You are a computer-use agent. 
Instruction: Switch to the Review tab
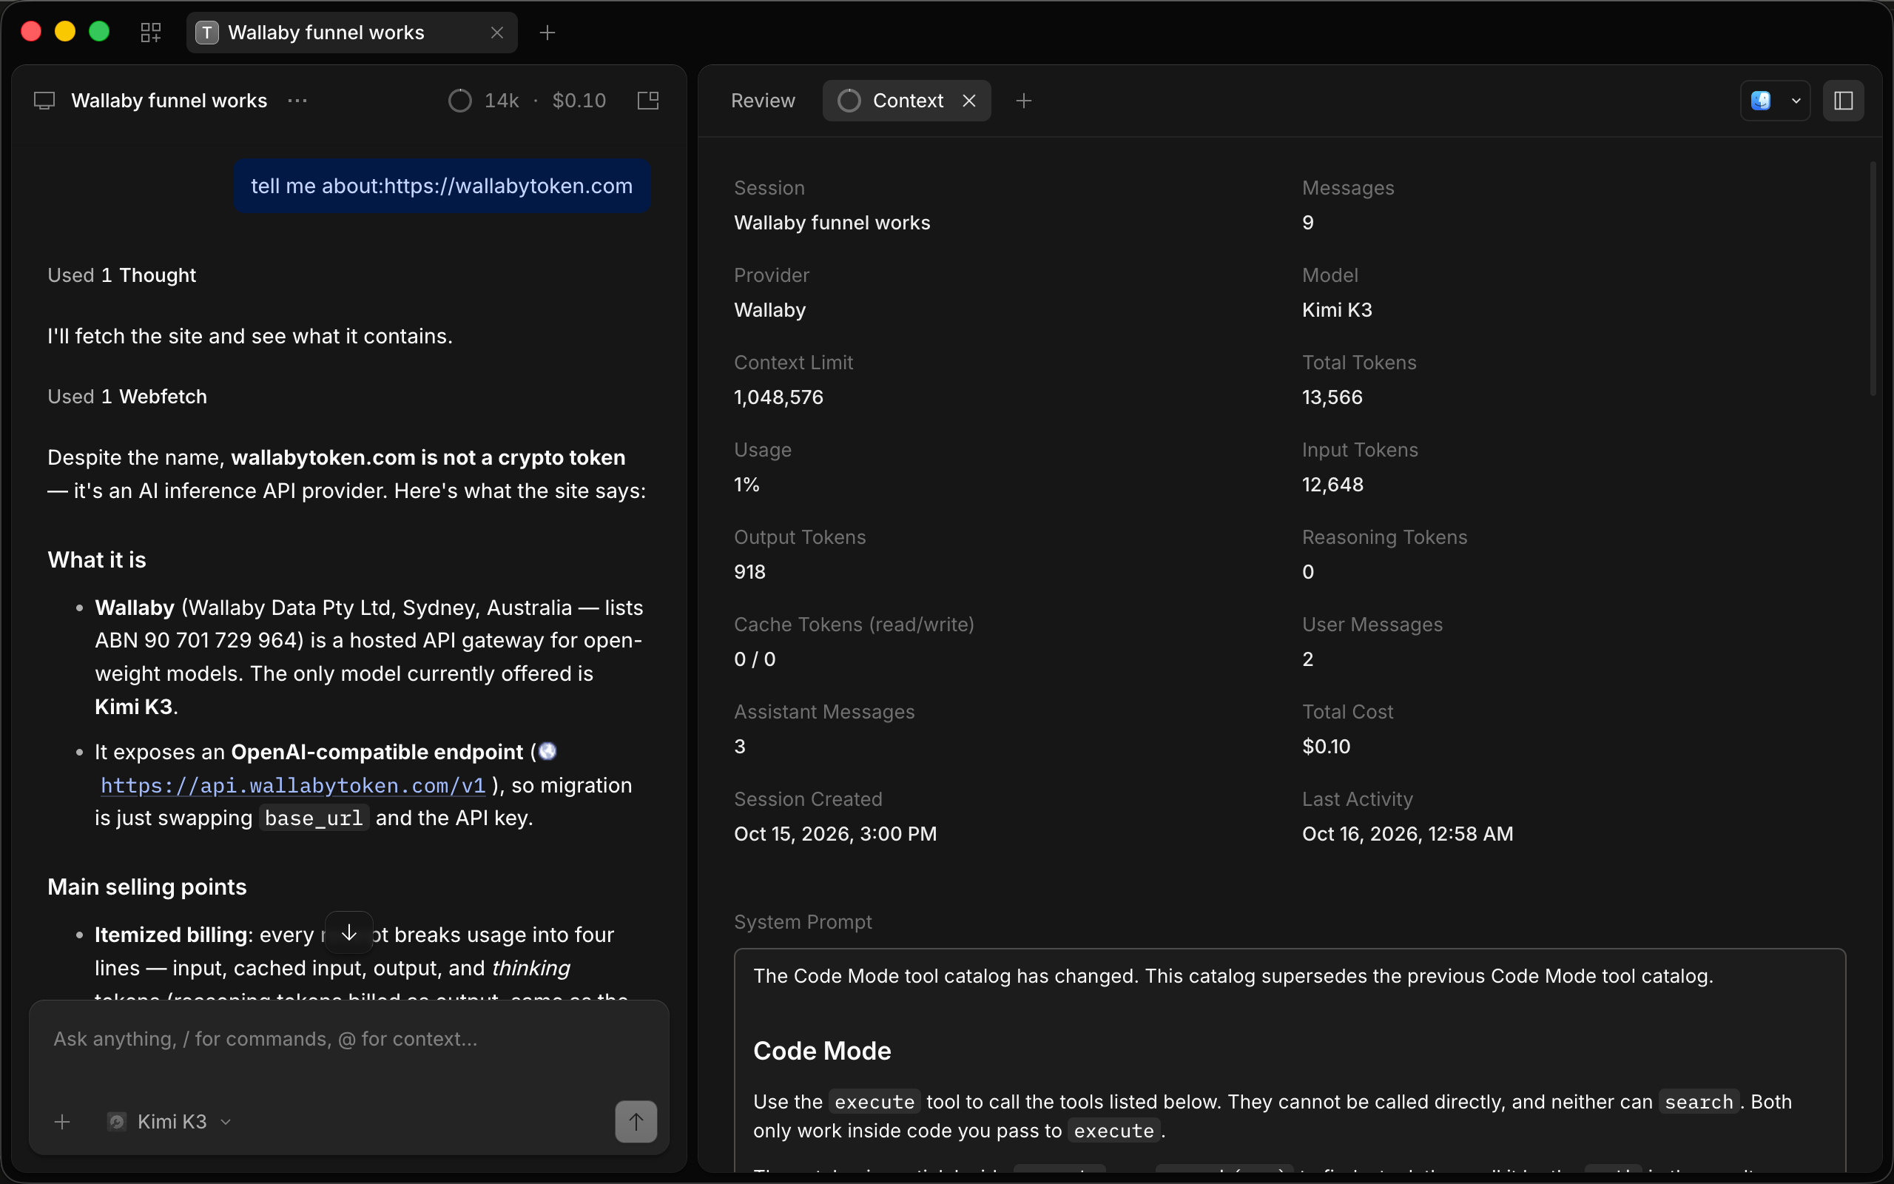[x=762, y=100]
